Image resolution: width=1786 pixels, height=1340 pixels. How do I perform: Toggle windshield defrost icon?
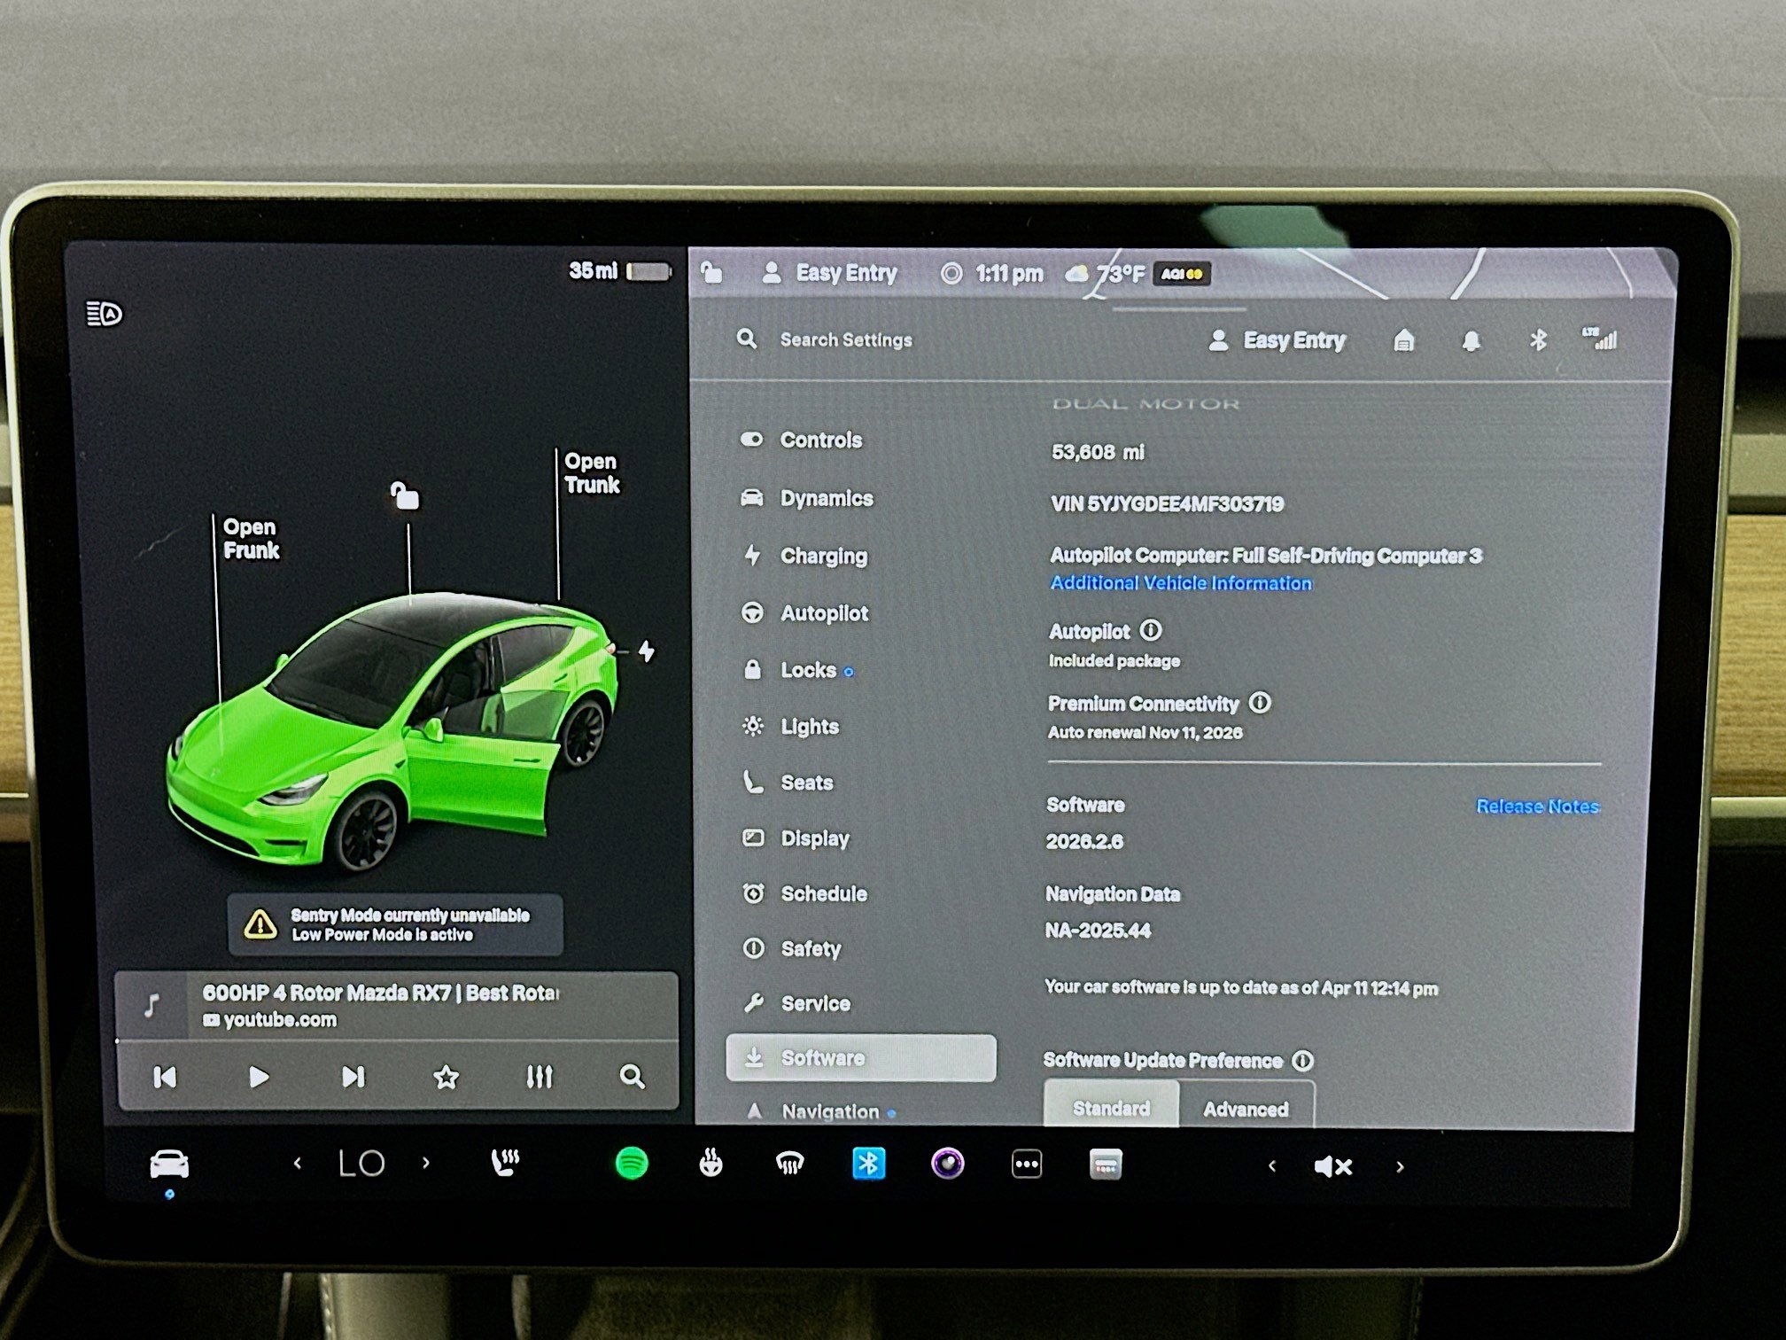[789, 1164]
